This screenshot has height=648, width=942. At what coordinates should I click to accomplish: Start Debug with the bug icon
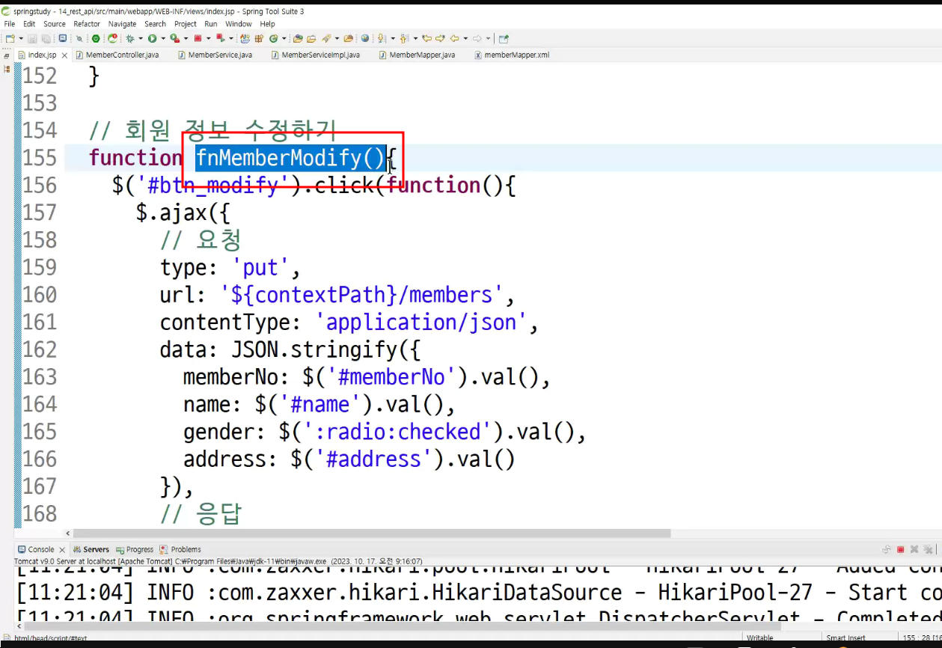click(x=130, y=38)
